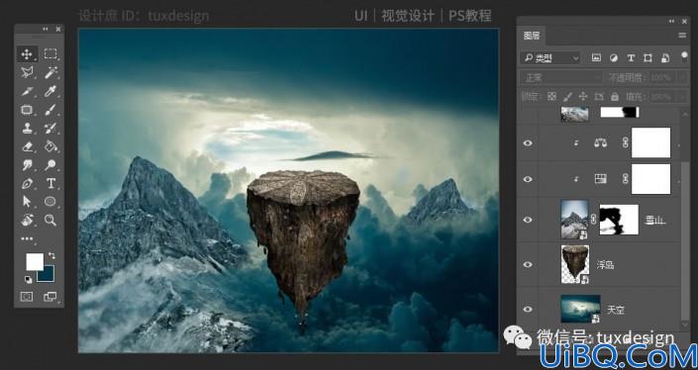Open the fill slider dropdown arrow
Viewport: 698px width, 370px height.
(x=682, y=97)
